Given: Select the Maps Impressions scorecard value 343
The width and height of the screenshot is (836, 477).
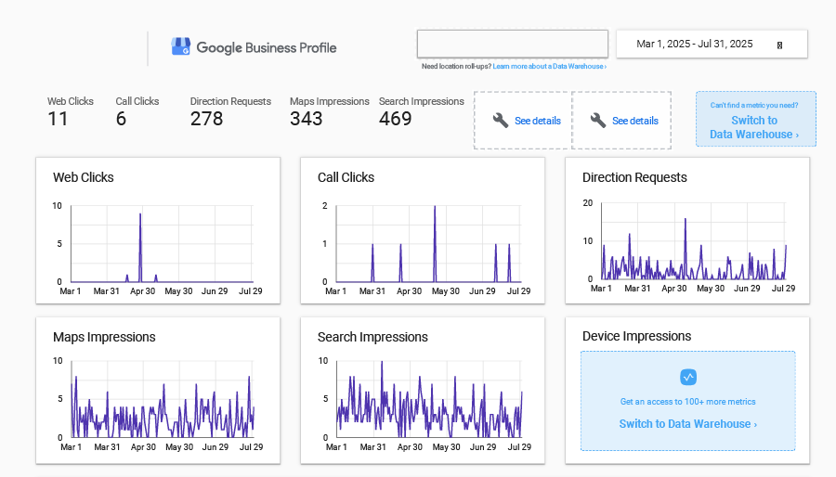Looking at the screenshot, I should (x=306, y=119).
